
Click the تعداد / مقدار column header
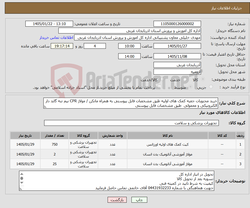(x=55, y=135)
